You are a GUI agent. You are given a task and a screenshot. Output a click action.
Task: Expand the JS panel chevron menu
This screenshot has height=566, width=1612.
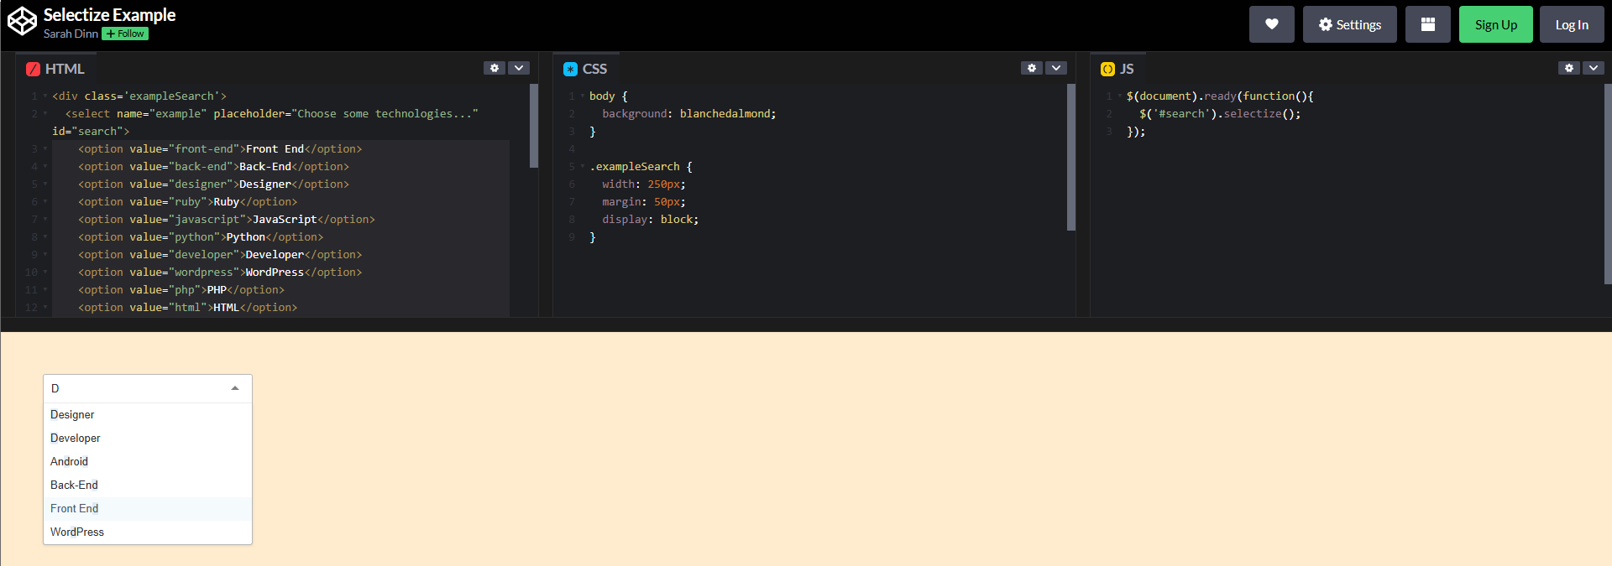point(1594,68)
